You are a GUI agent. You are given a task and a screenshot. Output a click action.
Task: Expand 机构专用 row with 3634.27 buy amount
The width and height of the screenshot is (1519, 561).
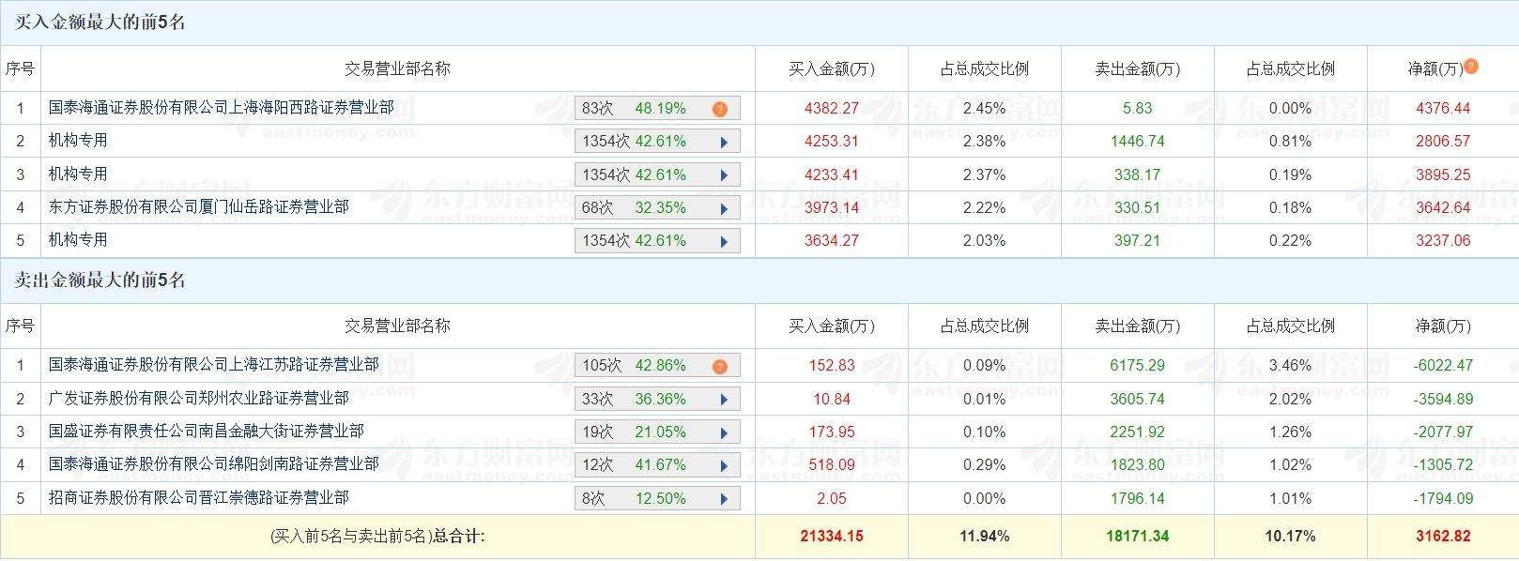pos(724,241)
